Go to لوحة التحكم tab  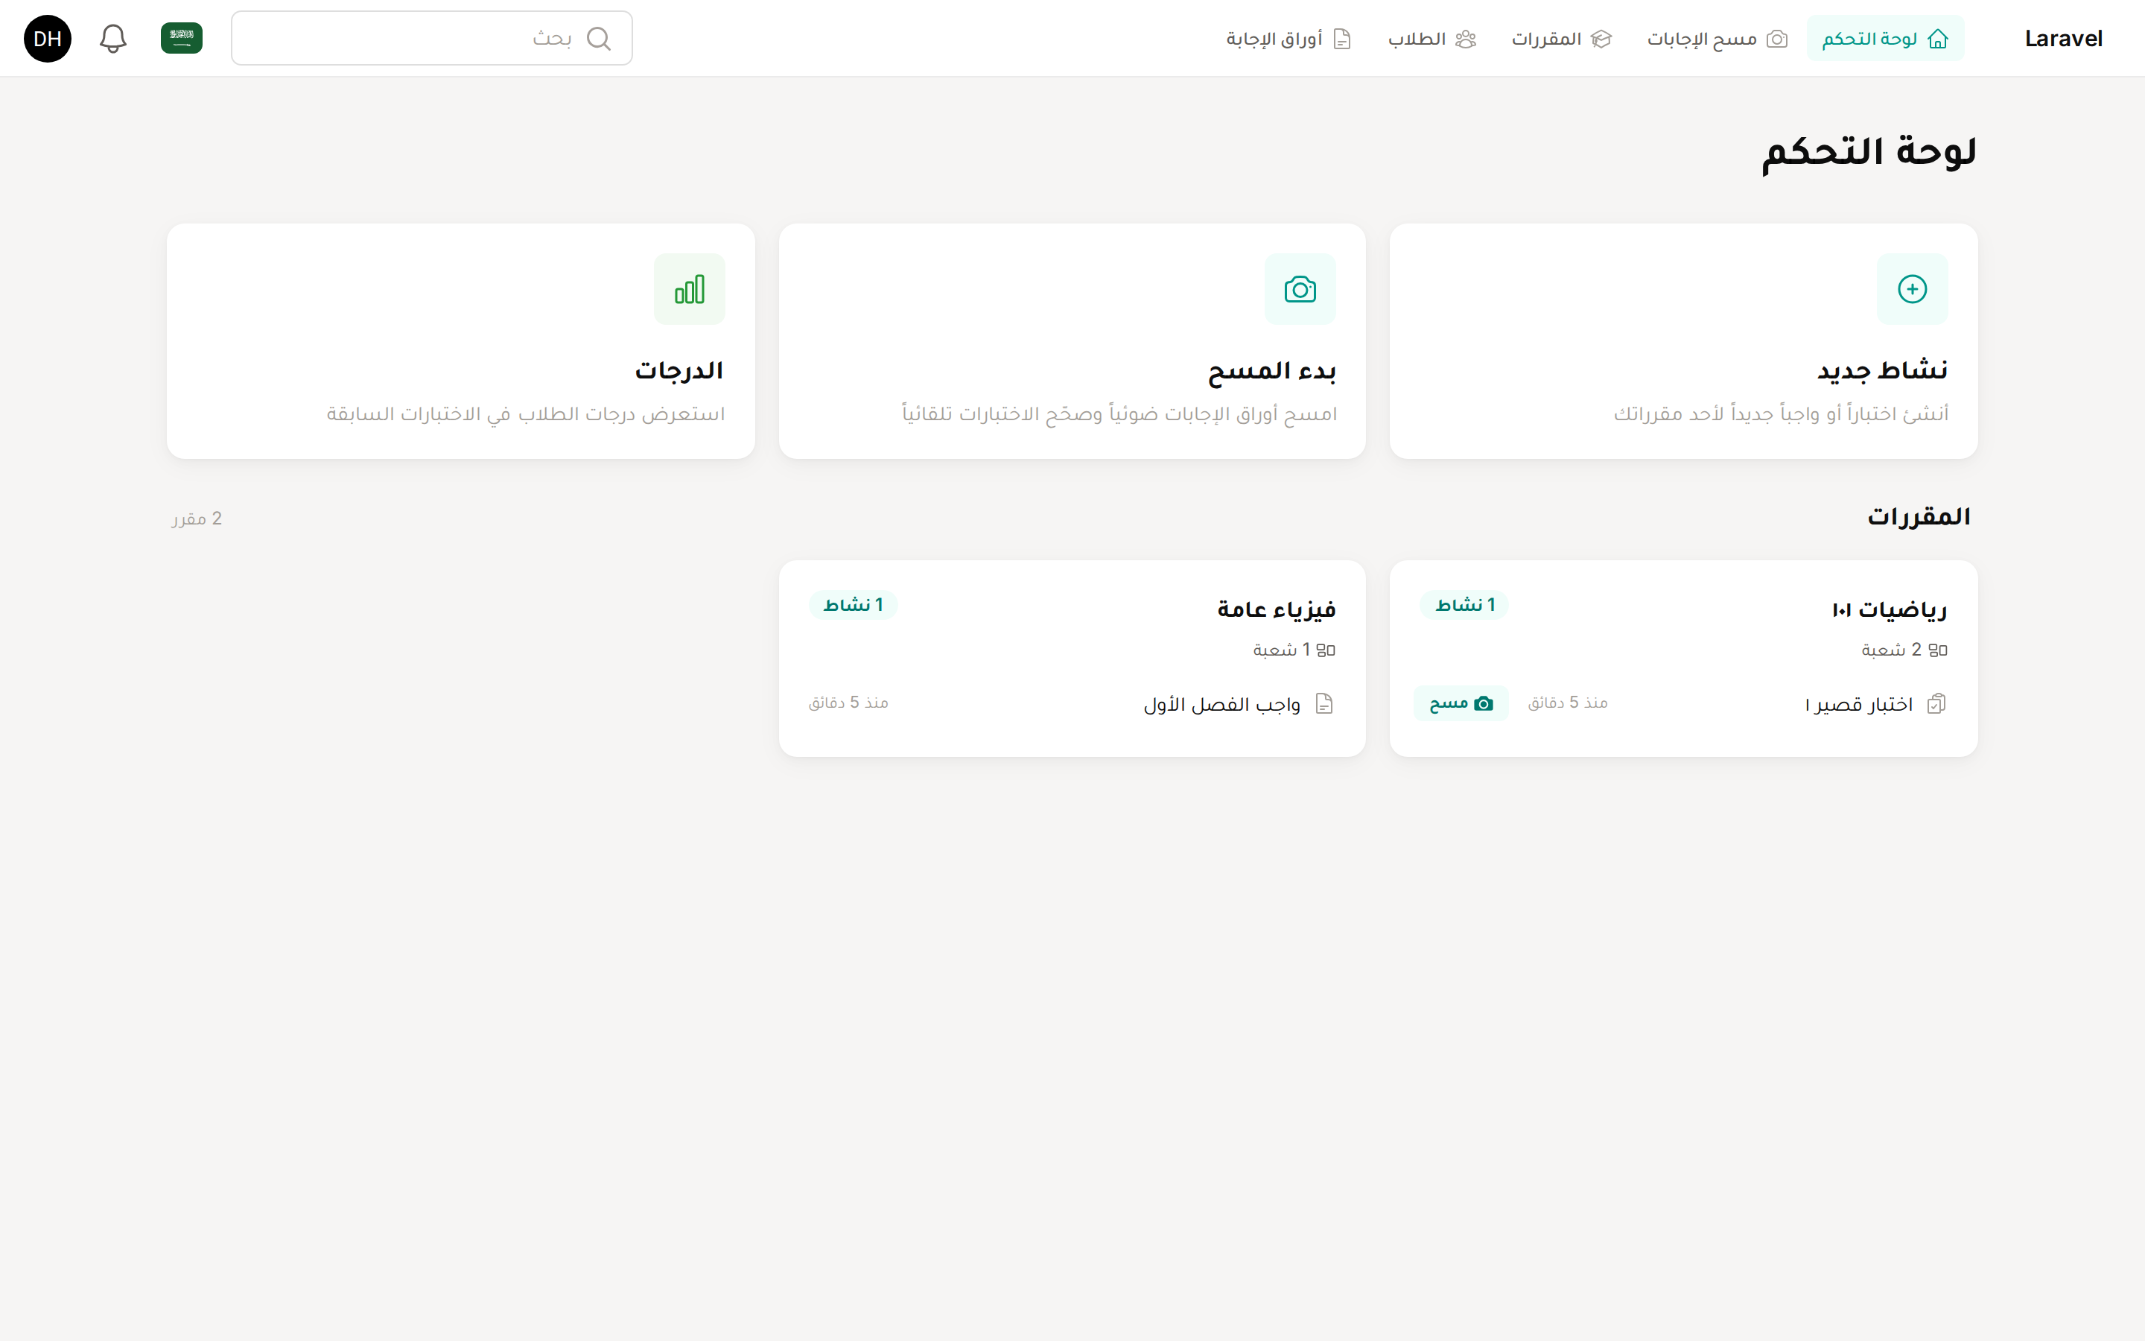point(1885,38)
